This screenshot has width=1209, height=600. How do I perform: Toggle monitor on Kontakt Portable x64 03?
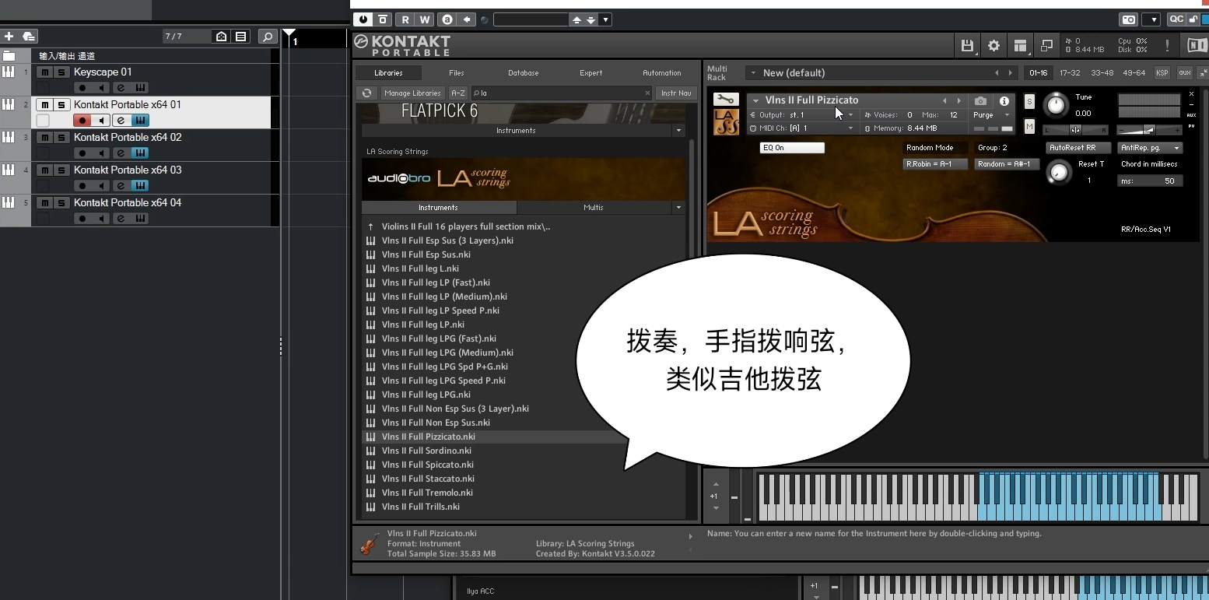point(102,186)
